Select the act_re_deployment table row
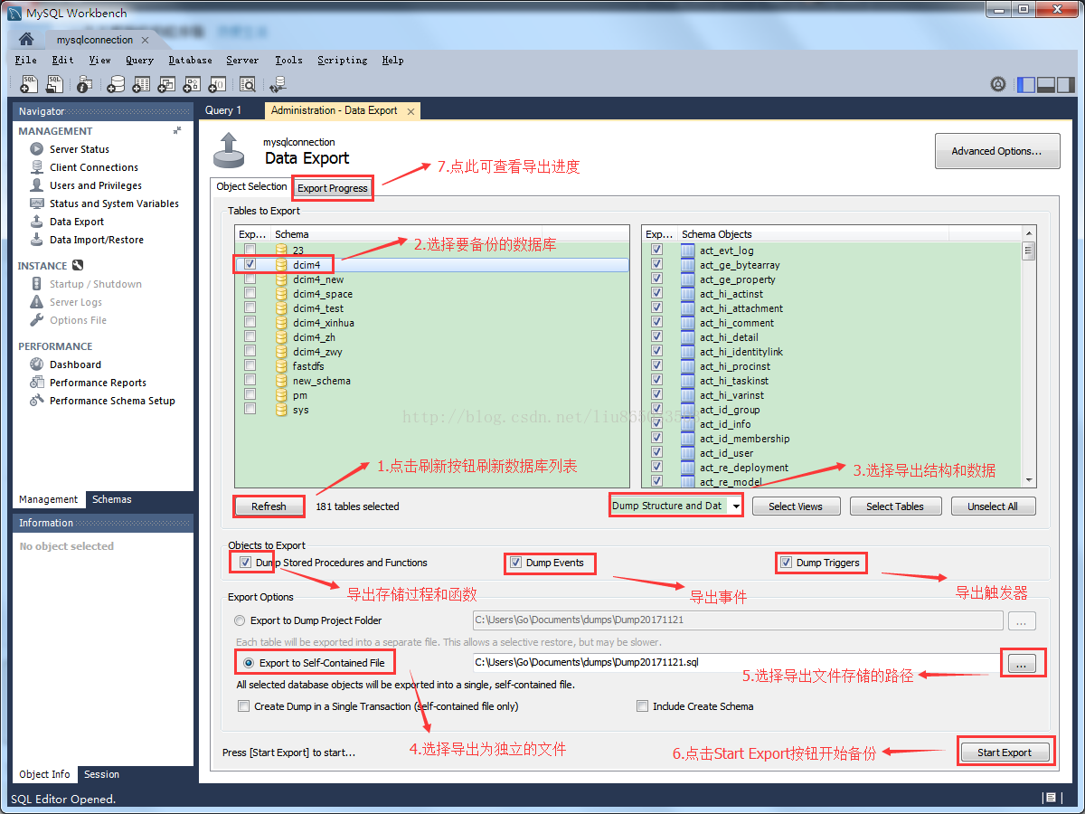 click(833, 468)
